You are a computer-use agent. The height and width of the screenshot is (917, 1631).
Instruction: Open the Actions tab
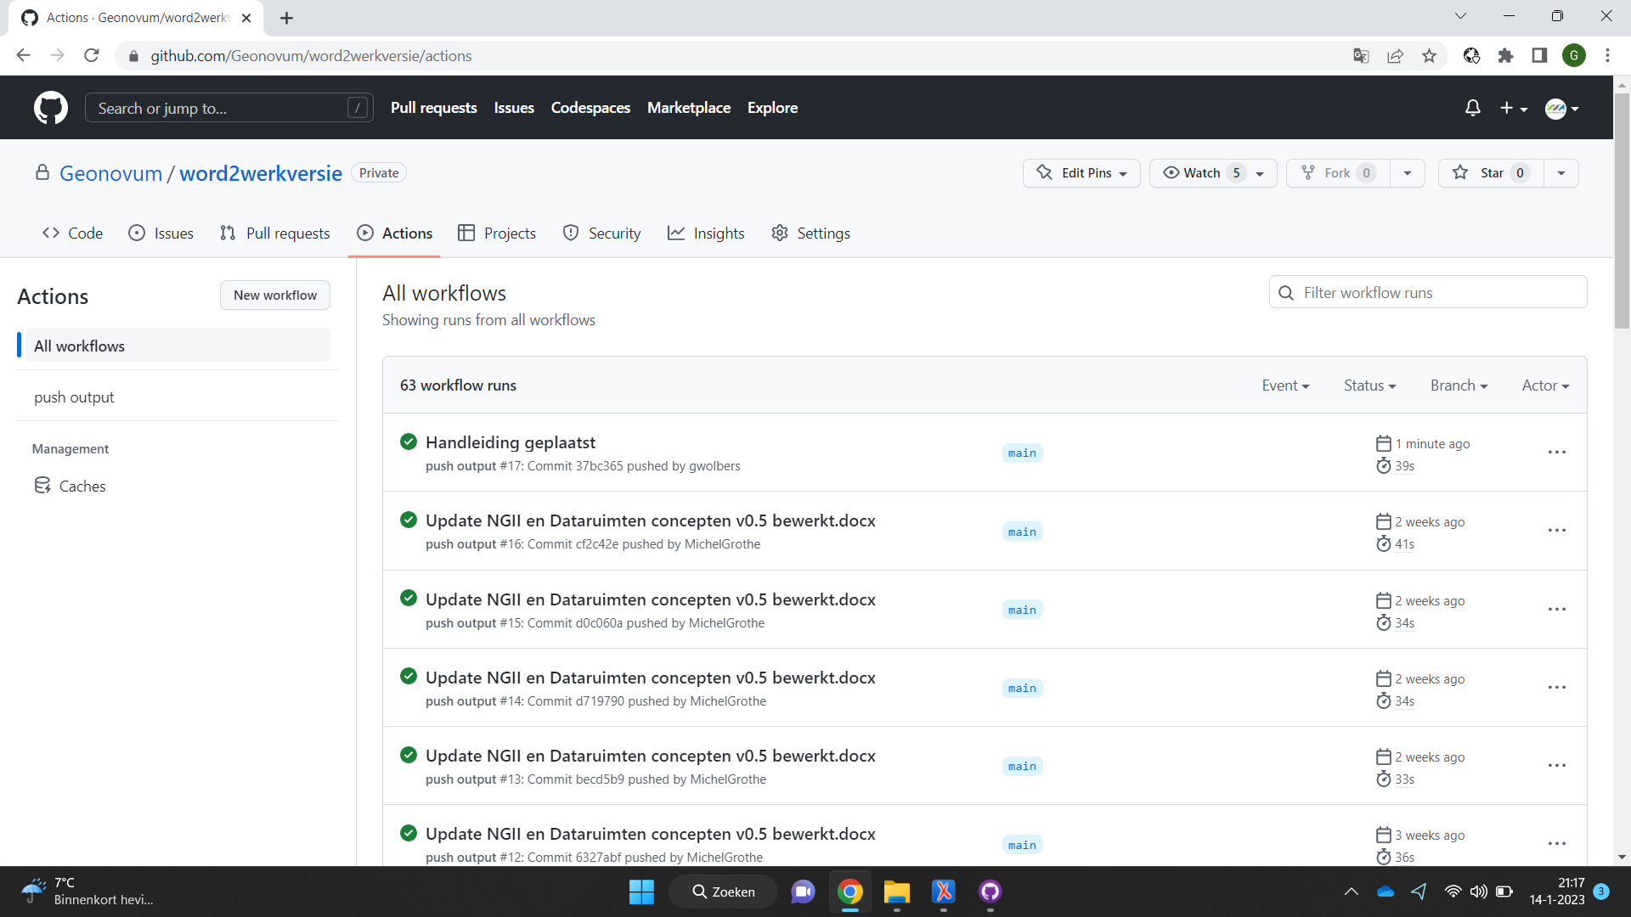(x=407, y=233)
